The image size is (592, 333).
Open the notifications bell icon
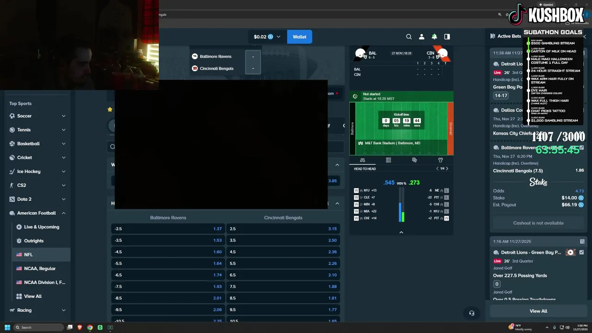pos(434,37)
